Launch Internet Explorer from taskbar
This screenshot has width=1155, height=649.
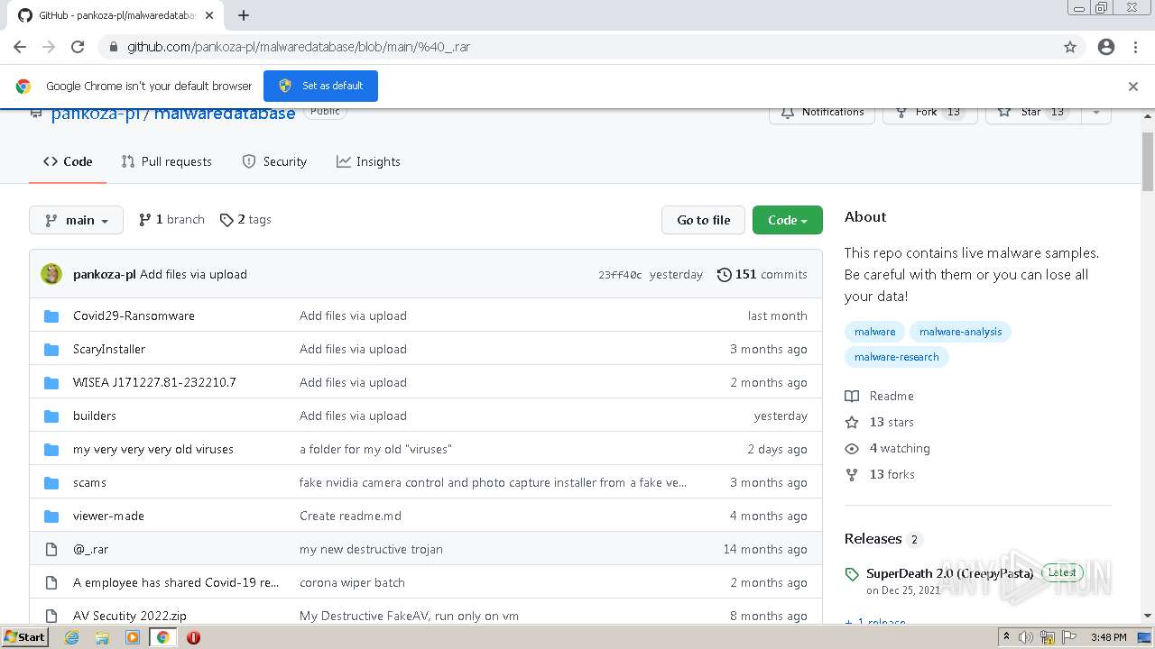(x=72, y=637)
